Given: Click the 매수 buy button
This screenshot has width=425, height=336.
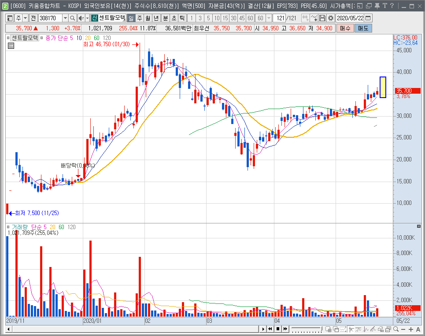Looking at the screenshot, I should [345, 28].
